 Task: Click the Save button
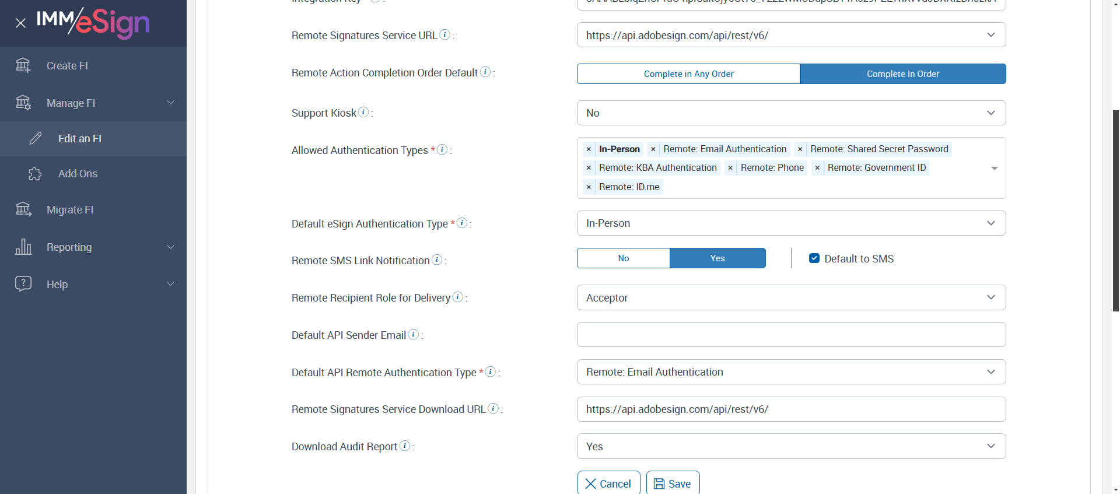673,484
